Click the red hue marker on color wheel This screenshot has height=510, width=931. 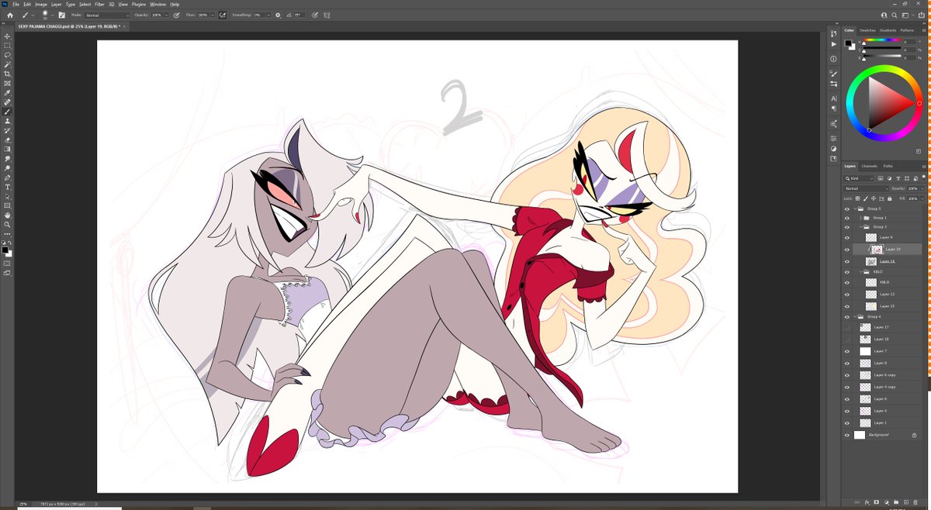coord(919,103)
